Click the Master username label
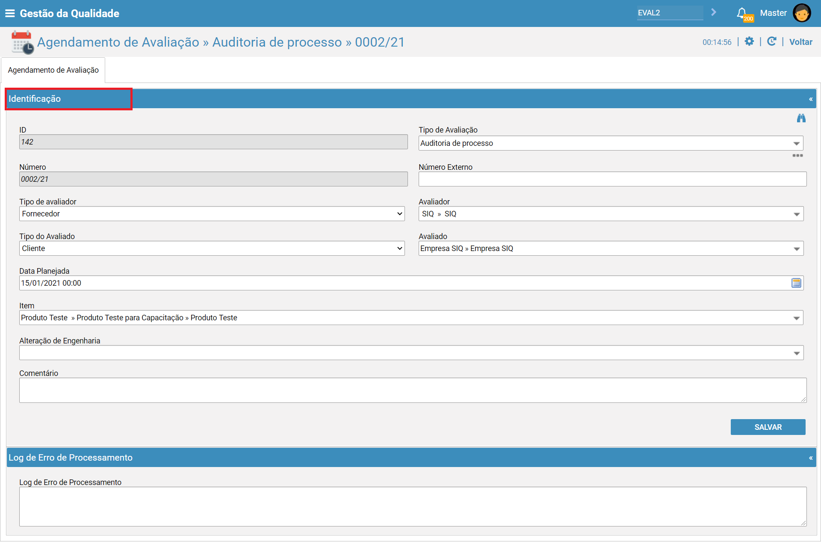Image resolution: width=821 pixels, height=544 pixels. tap(773, 13)
